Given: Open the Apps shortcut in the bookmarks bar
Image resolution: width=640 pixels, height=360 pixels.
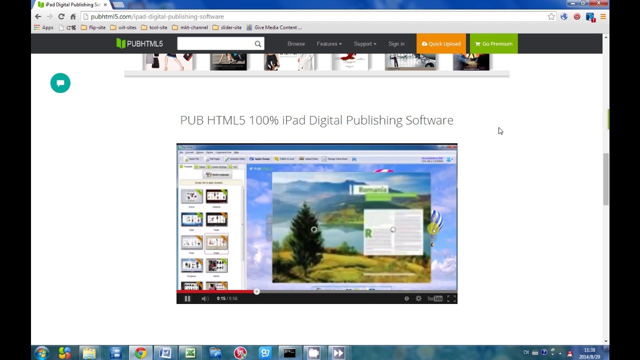Looking at the screenshot, I should (x=43, y=27).
